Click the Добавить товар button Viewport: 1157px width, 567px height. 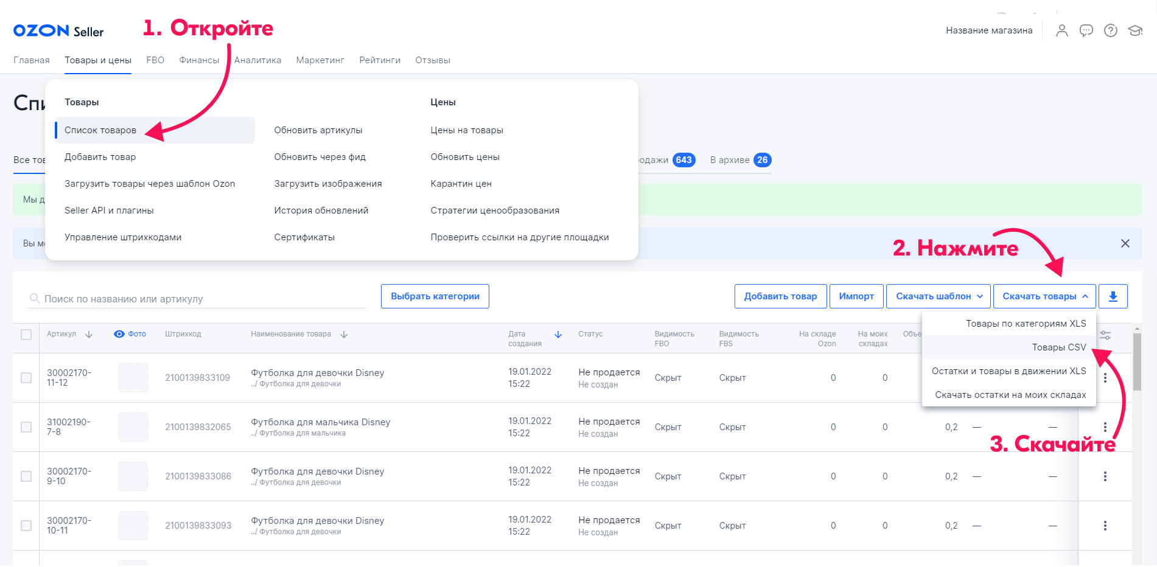pos(780,296)
